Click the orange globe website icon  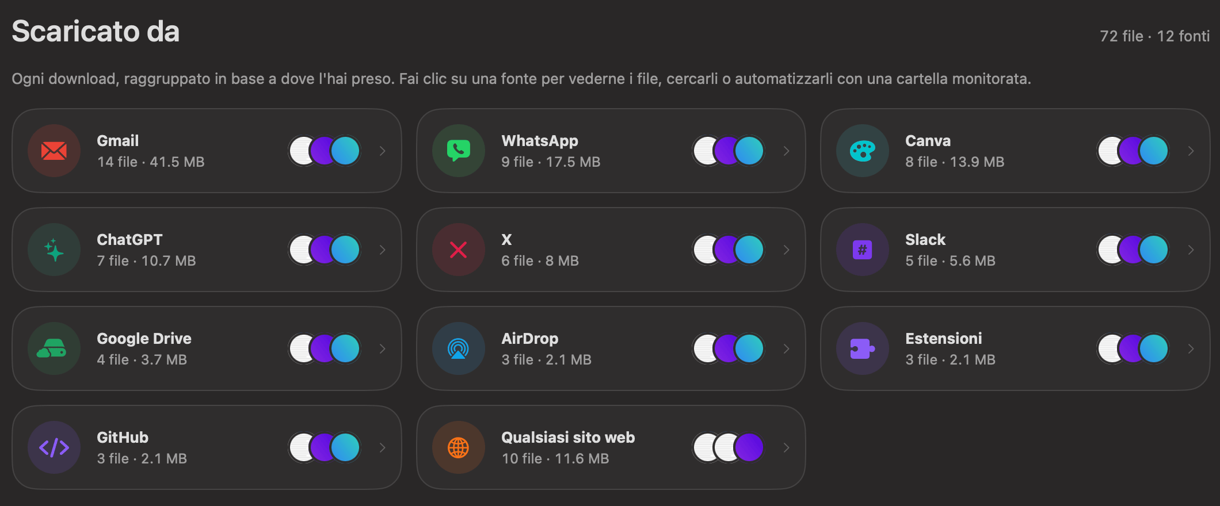pos(459,447)
